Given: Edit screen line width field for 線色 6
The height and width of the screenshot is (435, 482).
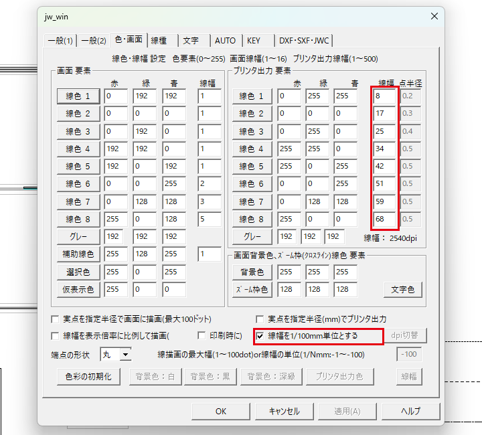Looking at the screenshot, I should pos(210,184).
